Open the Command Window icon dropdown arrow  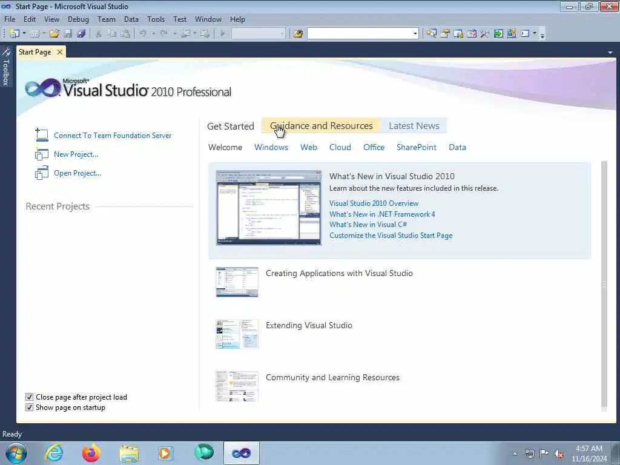(535, 34)
